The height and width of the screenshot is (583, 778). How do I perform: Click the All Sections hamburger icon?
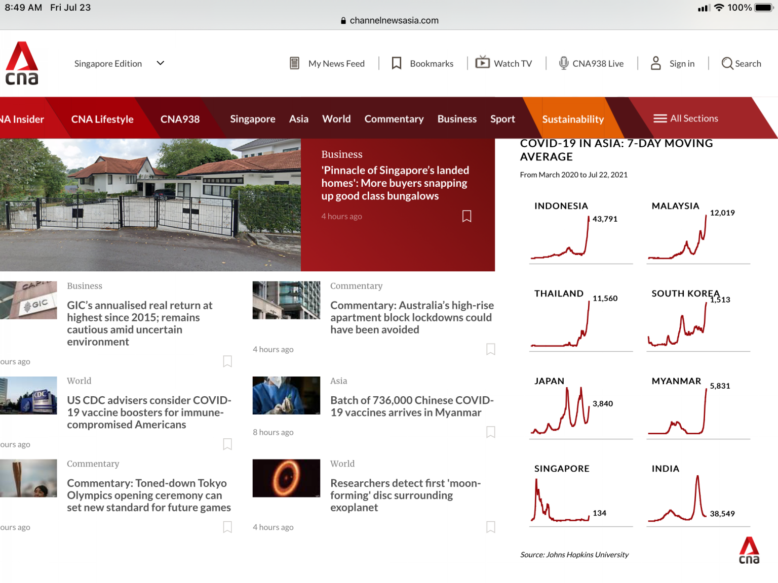click(660, 118)
